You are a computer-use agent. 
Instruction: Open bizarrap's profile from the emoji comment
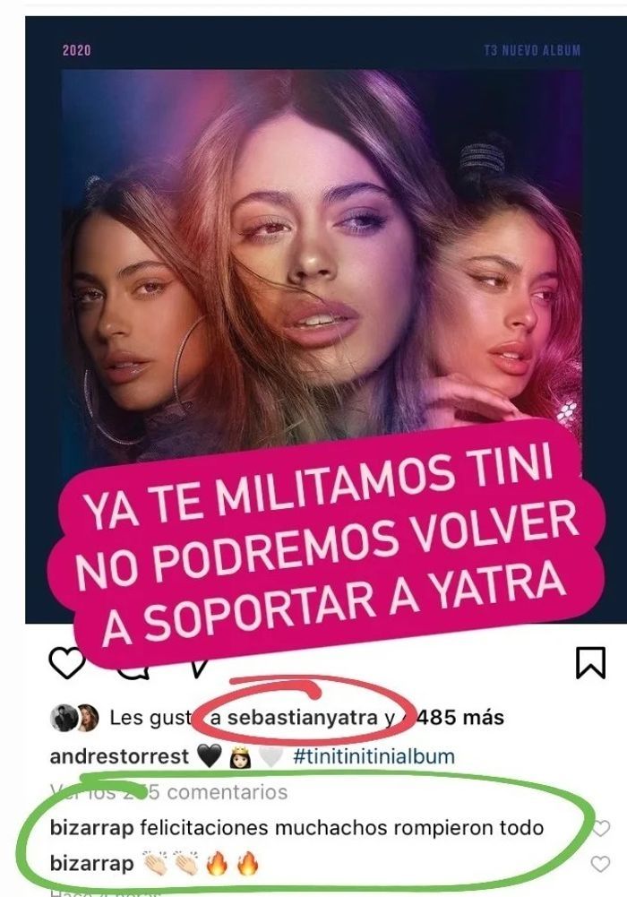click(91, 863)
